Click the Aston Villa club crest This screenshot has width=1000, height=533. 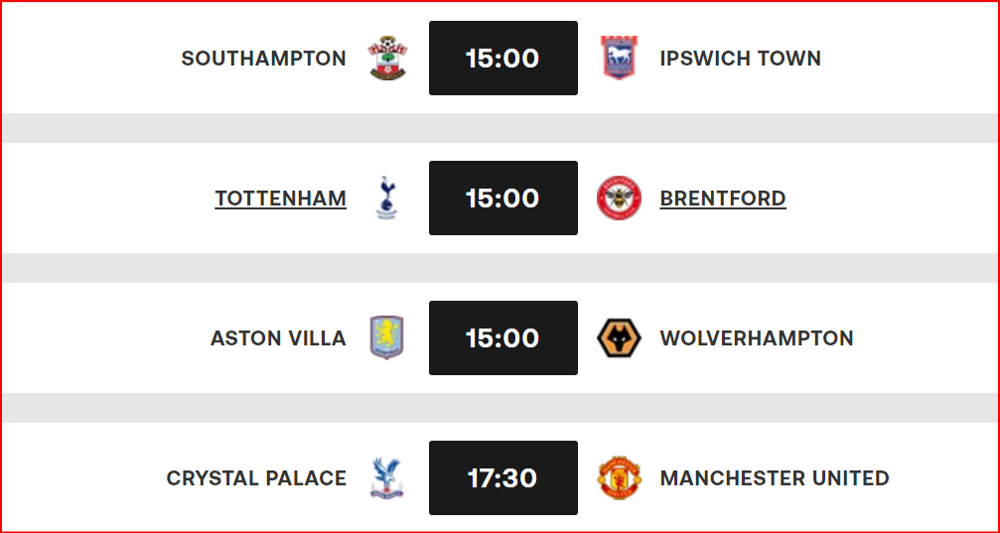click(x=387, y=338)
